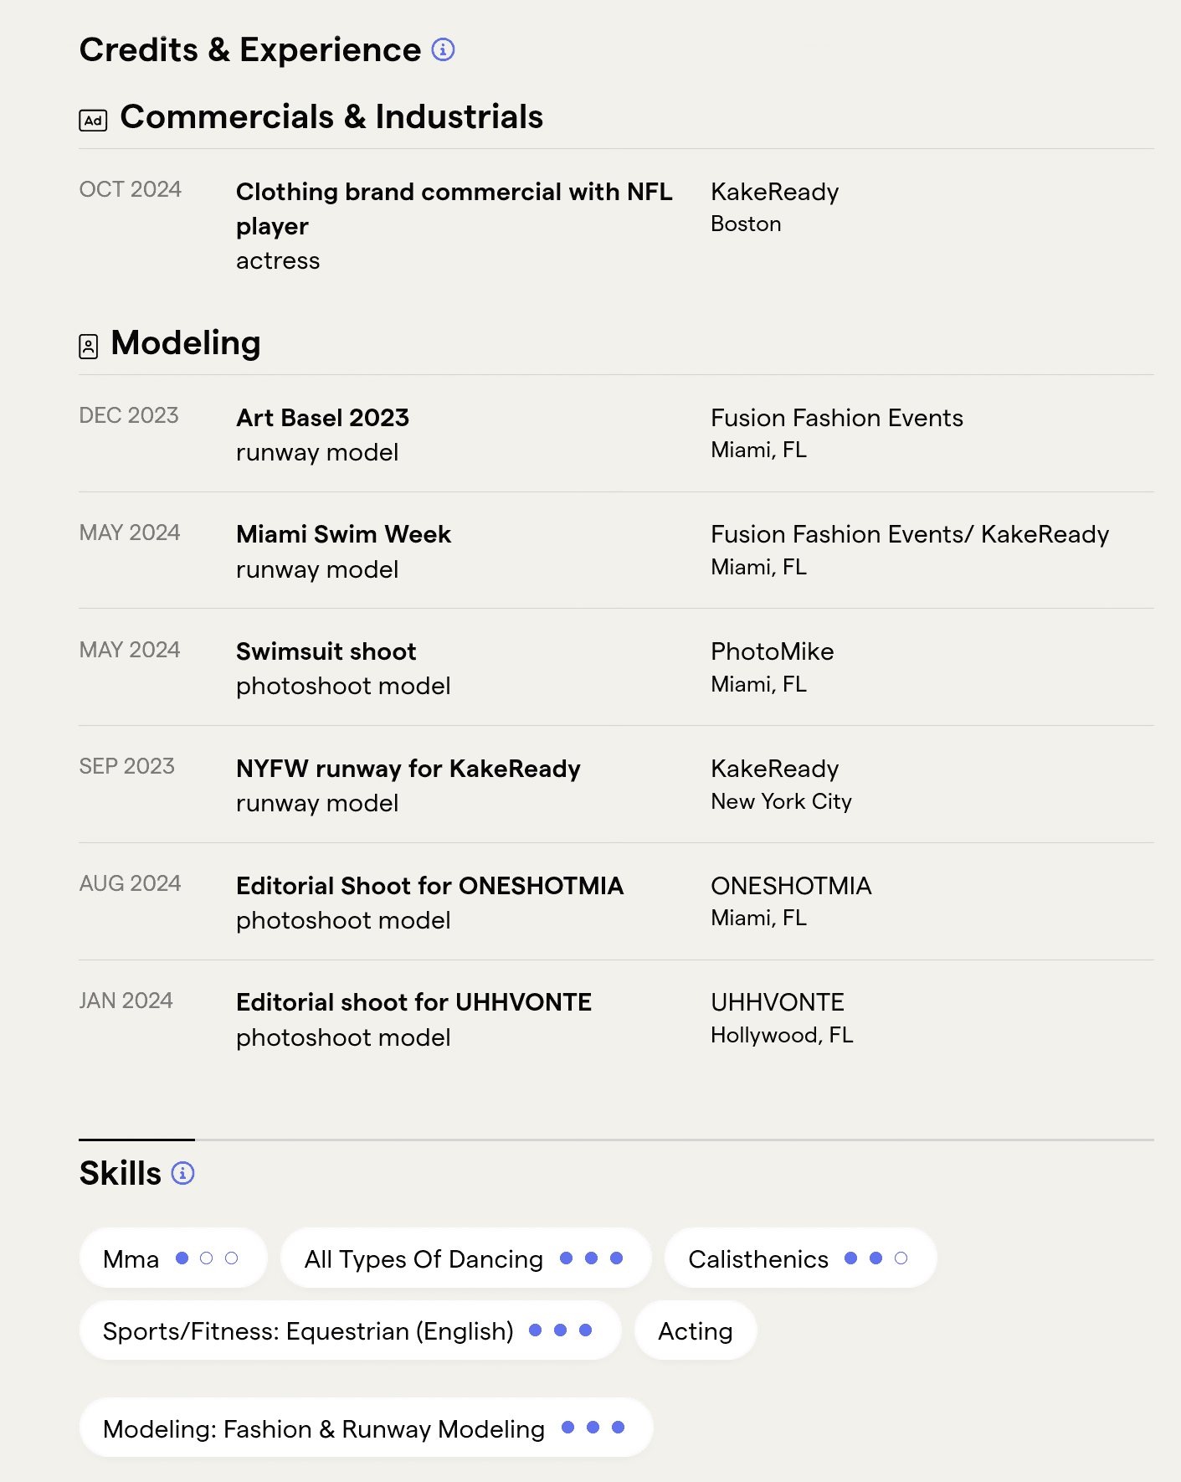
Task: Click the Clothing brand commercial credit title
Action: 454,192
